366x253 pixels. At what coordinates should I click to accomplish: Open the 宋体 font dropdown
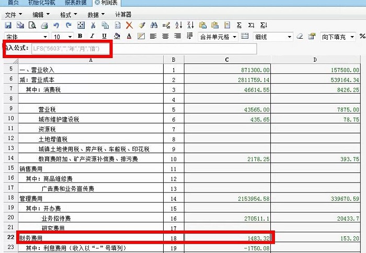coord(45,37)
